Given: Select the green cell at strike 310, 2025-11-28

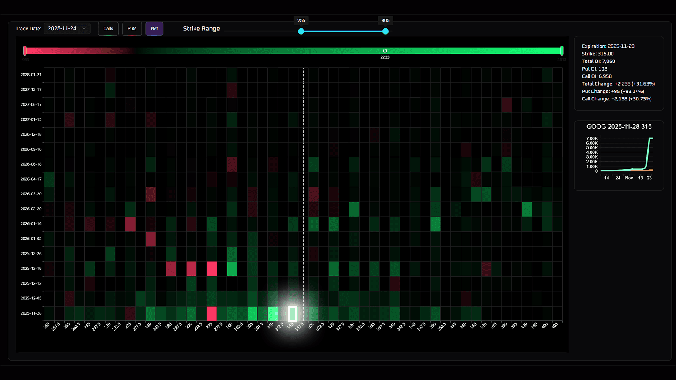Looking at the screenshot, I should coord(273,313).
